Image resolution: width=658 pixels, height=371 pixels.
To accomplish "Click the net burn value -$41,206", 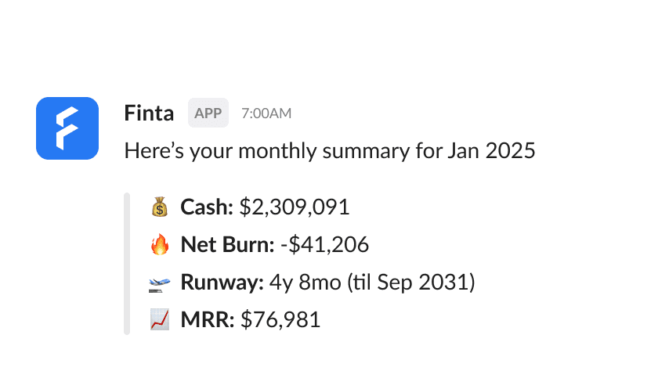I will 324,244.
